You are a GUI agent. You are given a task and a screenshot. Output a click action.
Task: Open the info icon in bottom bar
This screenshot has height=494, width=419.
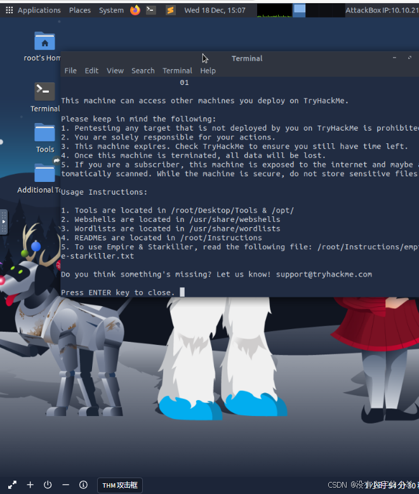point(83,485)
